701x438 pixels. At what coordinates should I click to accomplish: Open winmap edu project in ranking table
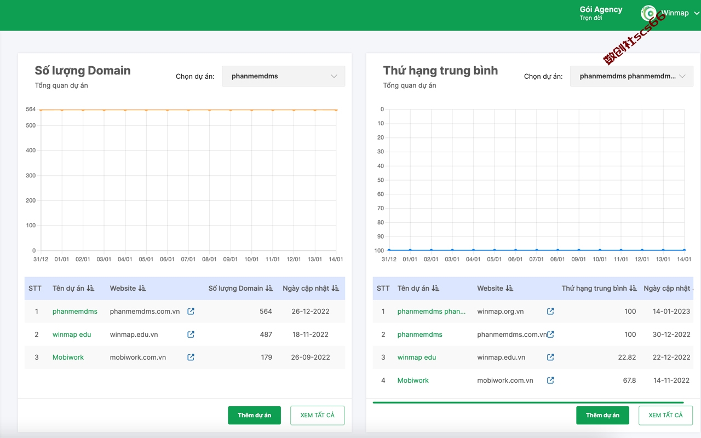(x=417, y=357)
